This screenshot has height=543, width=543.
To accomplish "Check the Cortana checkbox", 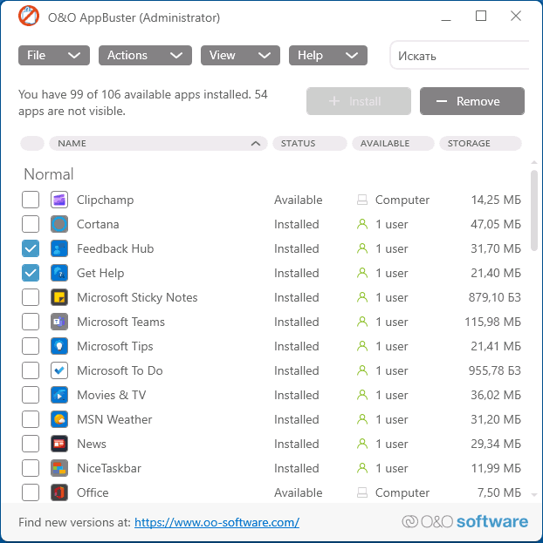I will 31,224.
